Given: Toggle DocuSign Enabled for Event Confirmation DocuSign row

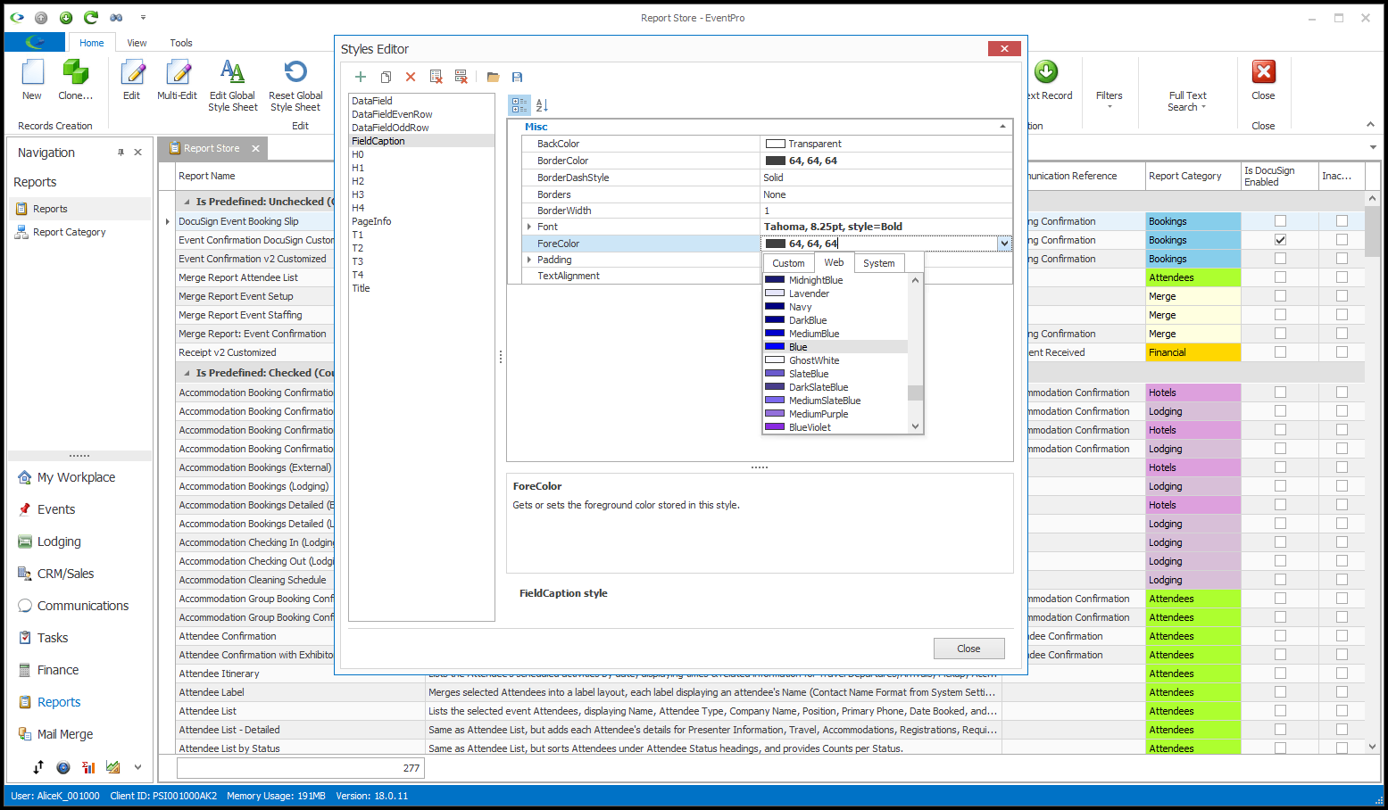Looking at the screenshot, I should click(1280, 240).
